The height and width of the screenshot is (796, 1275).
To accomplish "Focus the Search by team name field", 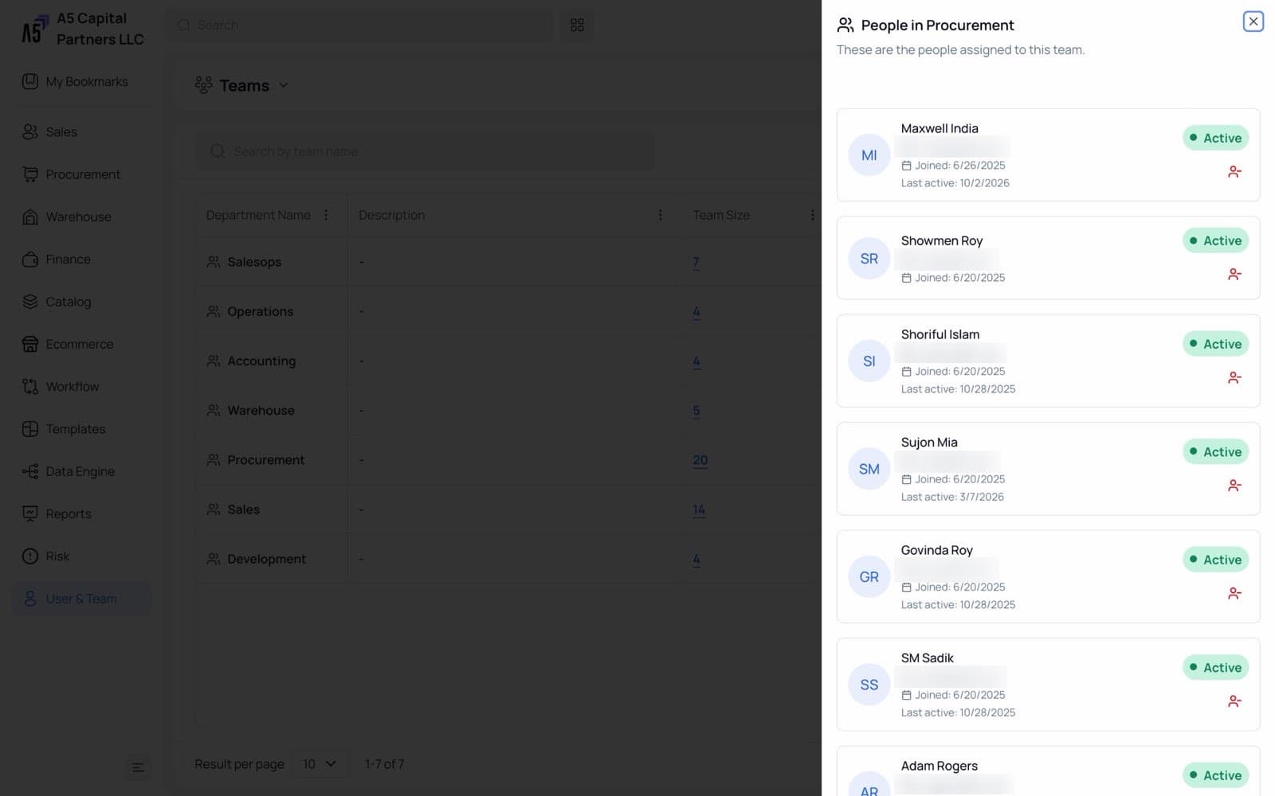I will click(x=426, y=151).
